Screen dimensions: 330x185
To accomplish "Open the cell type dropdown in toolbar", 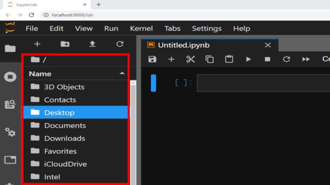I will tap(326, 59).
